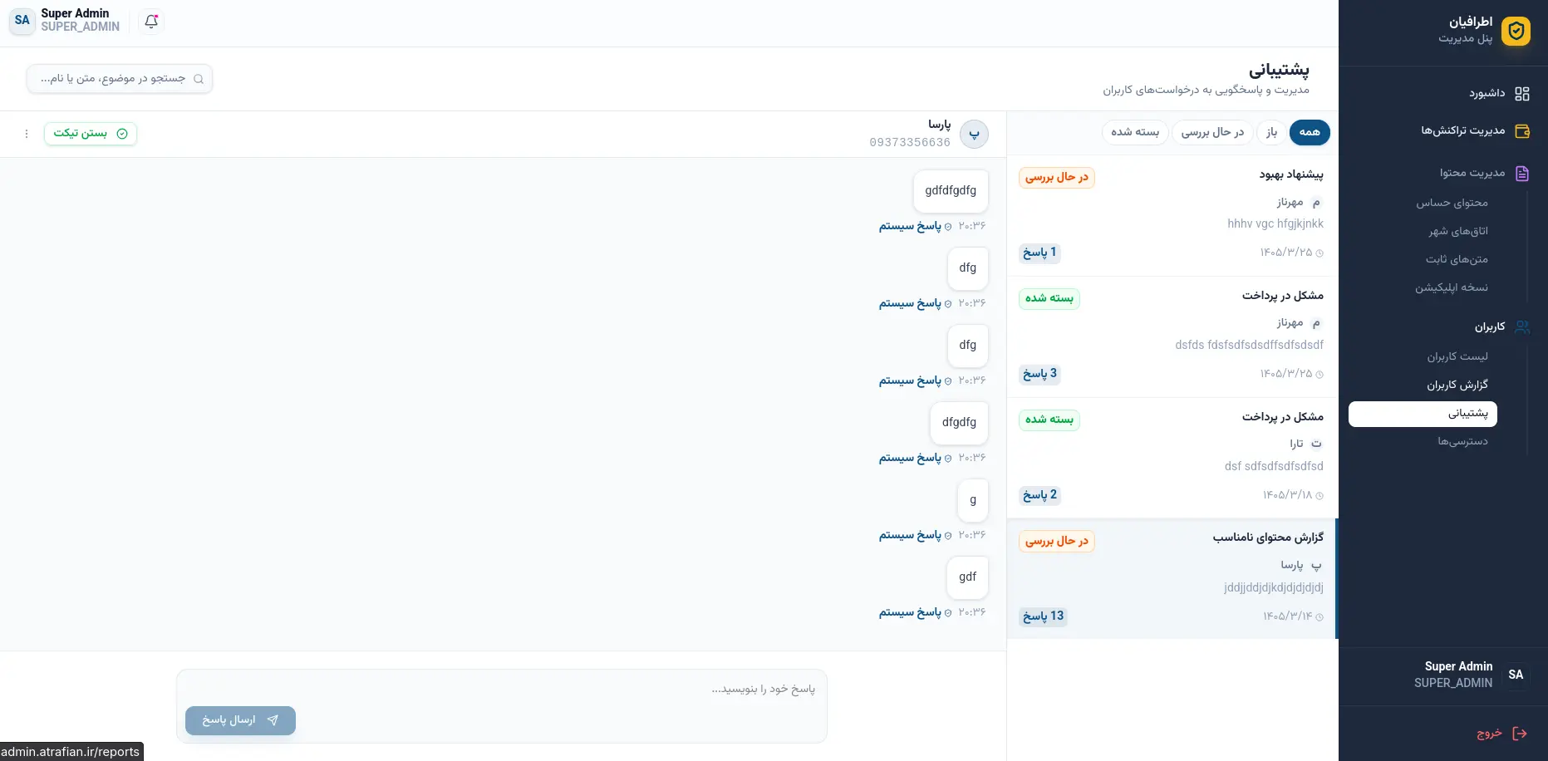The width and height of the screenshot is (1548, 761).
Task: Open the پیشنهاد بهبود ticket
Action: (x=1172, y=216)
